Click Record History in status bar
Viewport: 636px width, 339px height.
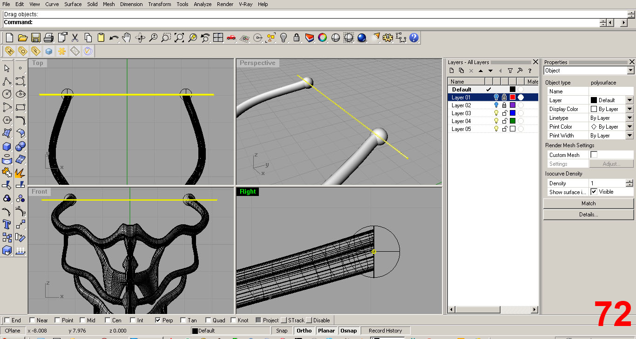tap(385, 331)
